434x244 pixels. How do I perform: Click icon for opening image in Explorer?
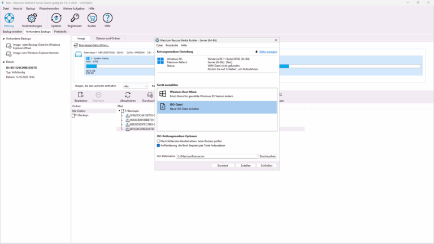click(x=8, y=46)
